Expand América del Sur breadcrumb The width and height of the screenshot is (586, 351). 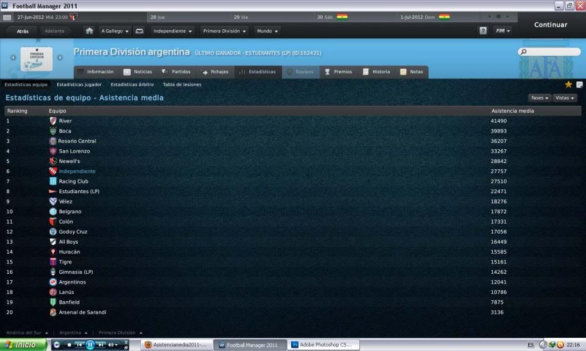pyautogui.click(x=27, y=333)
